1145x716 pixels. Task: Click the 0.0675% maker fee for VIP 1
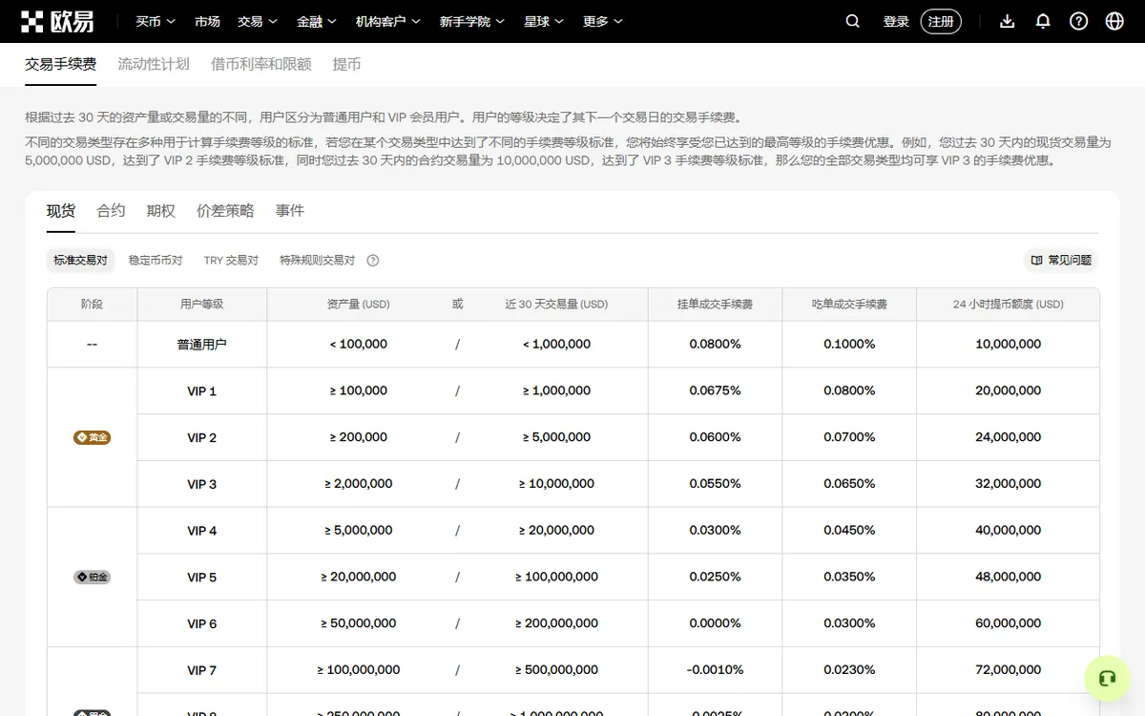(x=715, y=390)
